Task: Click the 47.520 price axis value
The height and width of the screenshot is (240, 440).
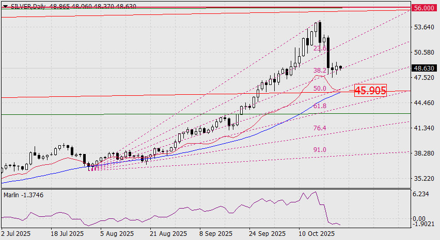Action: 424,77
